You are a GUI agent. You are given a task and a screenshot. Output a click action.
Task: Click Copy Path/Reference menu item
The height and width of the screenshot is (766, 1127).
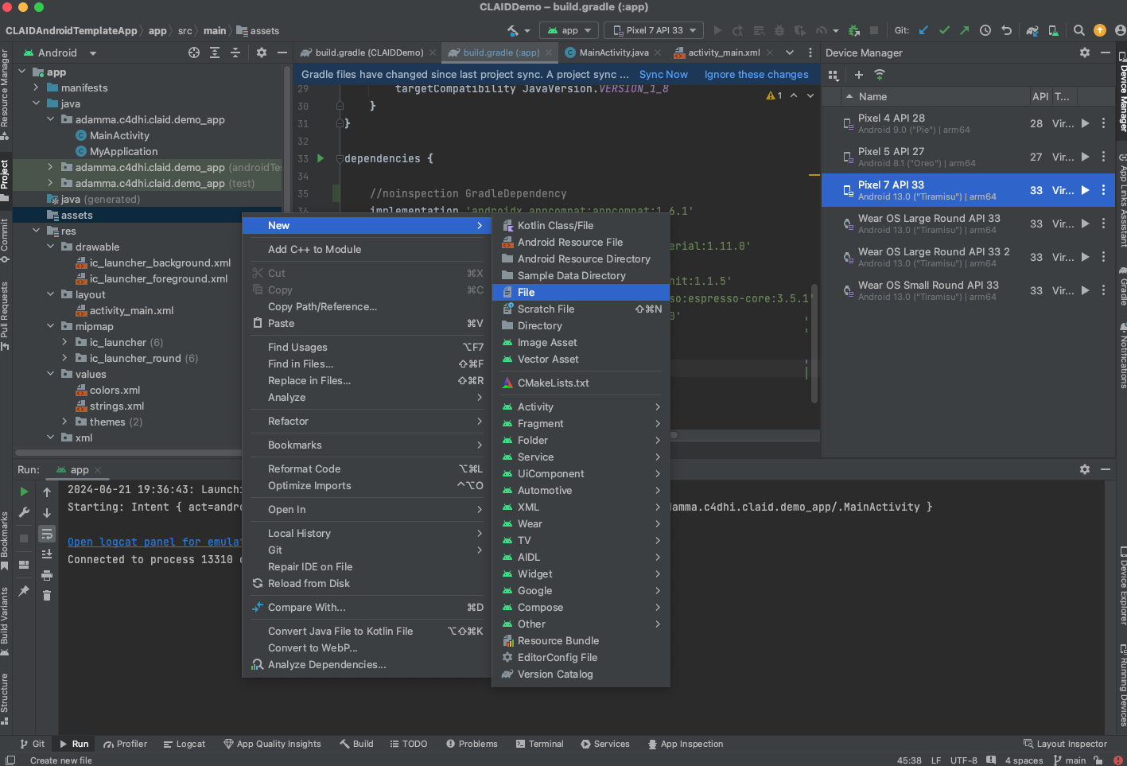(x=367, y=306)
